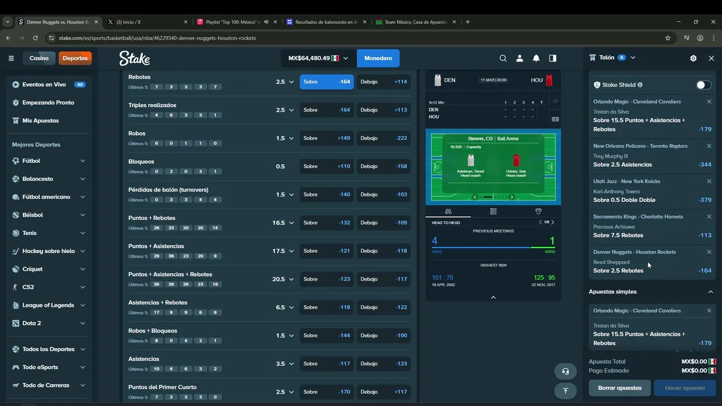Click the Monedero button
Viewport: 722px width, 406px height.
(378, 58)
